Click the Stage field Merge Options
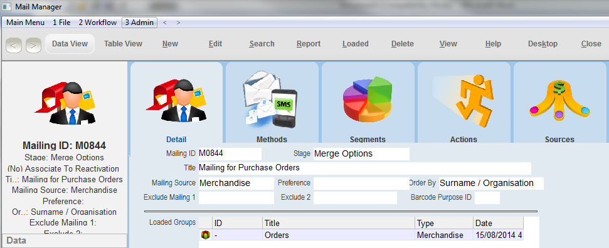 [361, 153]
